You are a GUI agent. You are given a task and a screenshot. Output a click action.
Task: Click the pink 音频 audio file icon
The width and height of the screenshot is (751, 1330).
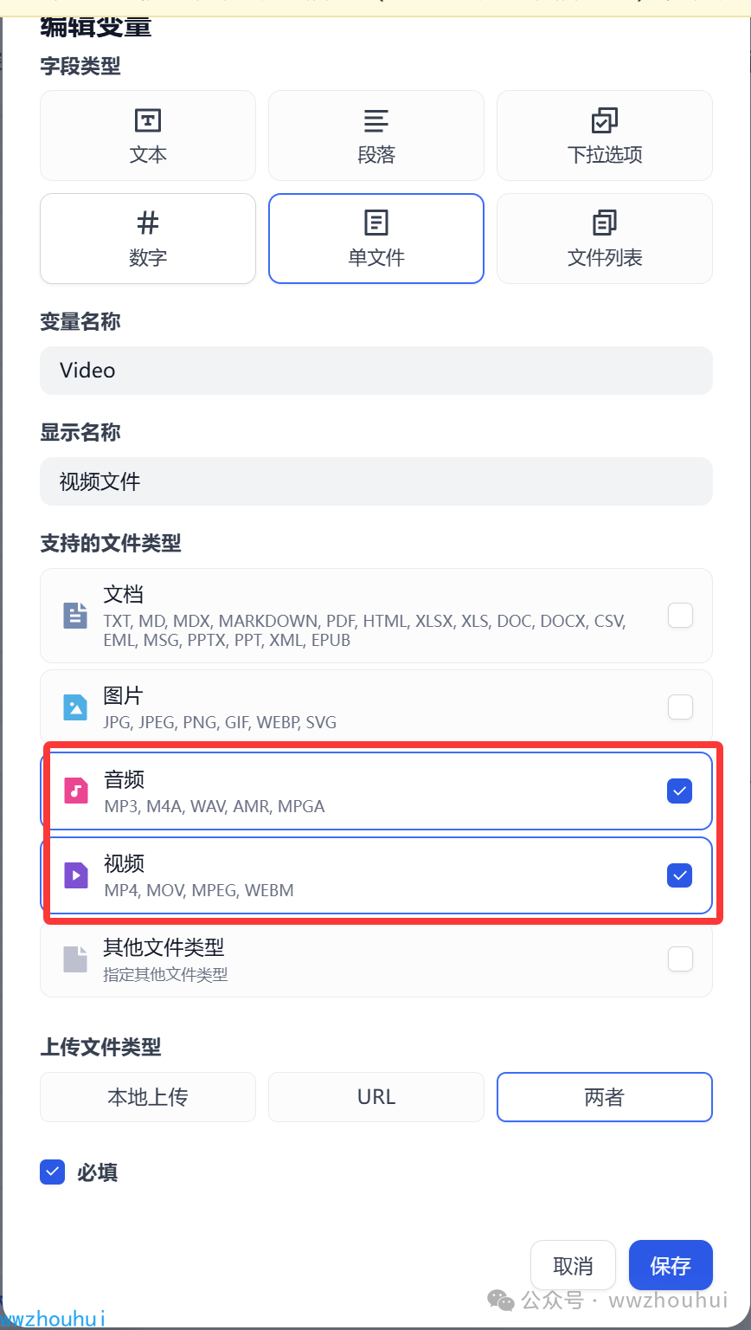coord(76,791)
